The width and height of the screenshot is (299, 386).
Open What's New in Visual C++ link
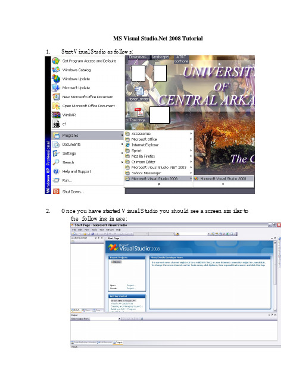click(x=123, y=300)
